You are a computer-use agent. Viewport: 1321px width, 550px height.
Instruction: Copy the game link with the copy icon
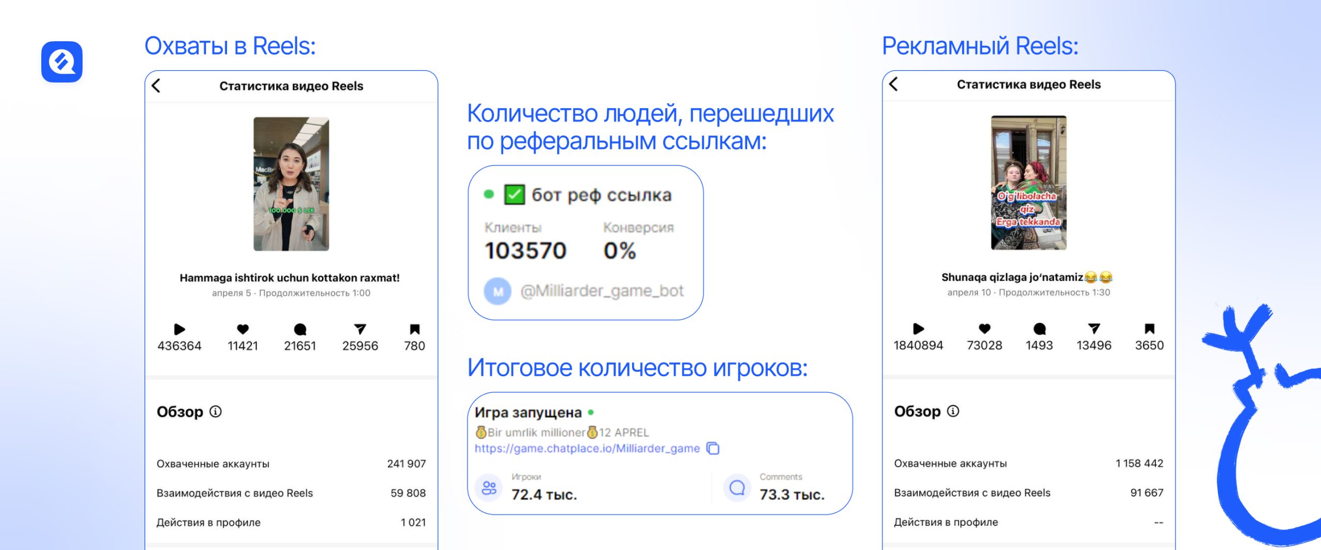[x=713, y=448]
